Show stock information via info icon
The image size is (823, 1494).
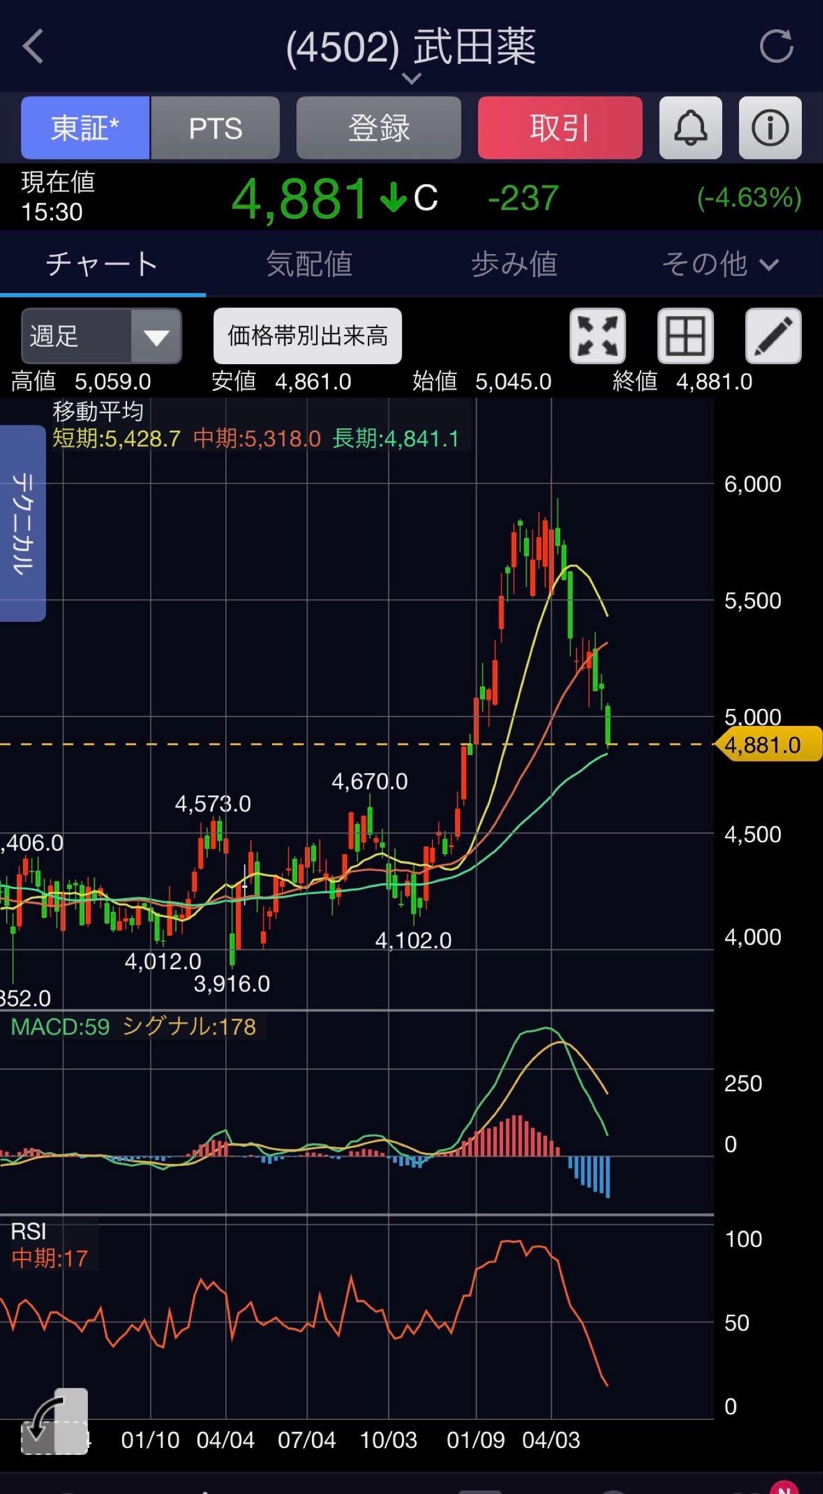pyautogui.click(x=770, y=128)
